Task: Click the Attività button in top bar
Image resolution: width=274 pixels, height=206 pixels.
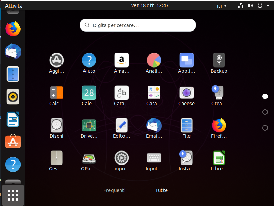Action: coord(14,6)
